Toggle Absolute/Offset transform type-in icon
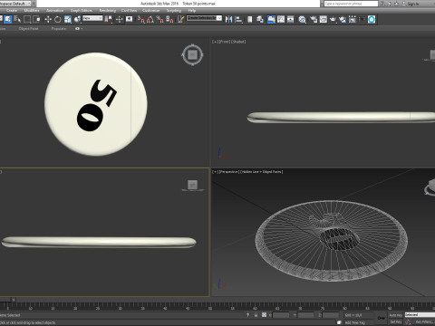The width and height of the screenshot is (435, 326). click(264, 315)
